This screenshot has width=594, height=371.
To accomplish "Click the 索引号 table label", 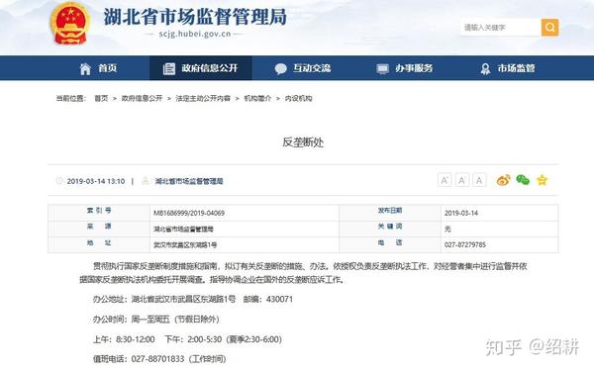I will [x=99, y=211].
